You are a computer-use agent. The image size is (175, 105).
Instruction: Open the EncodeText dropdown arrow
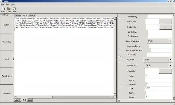coord(170,65)
